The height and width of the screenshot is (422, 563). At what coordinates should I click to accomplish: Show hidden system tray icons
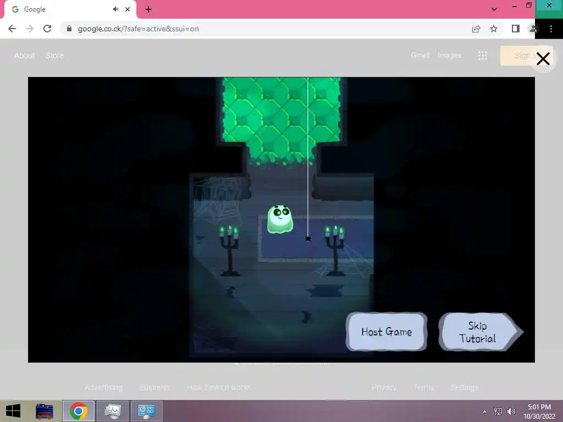coord(485,412)
